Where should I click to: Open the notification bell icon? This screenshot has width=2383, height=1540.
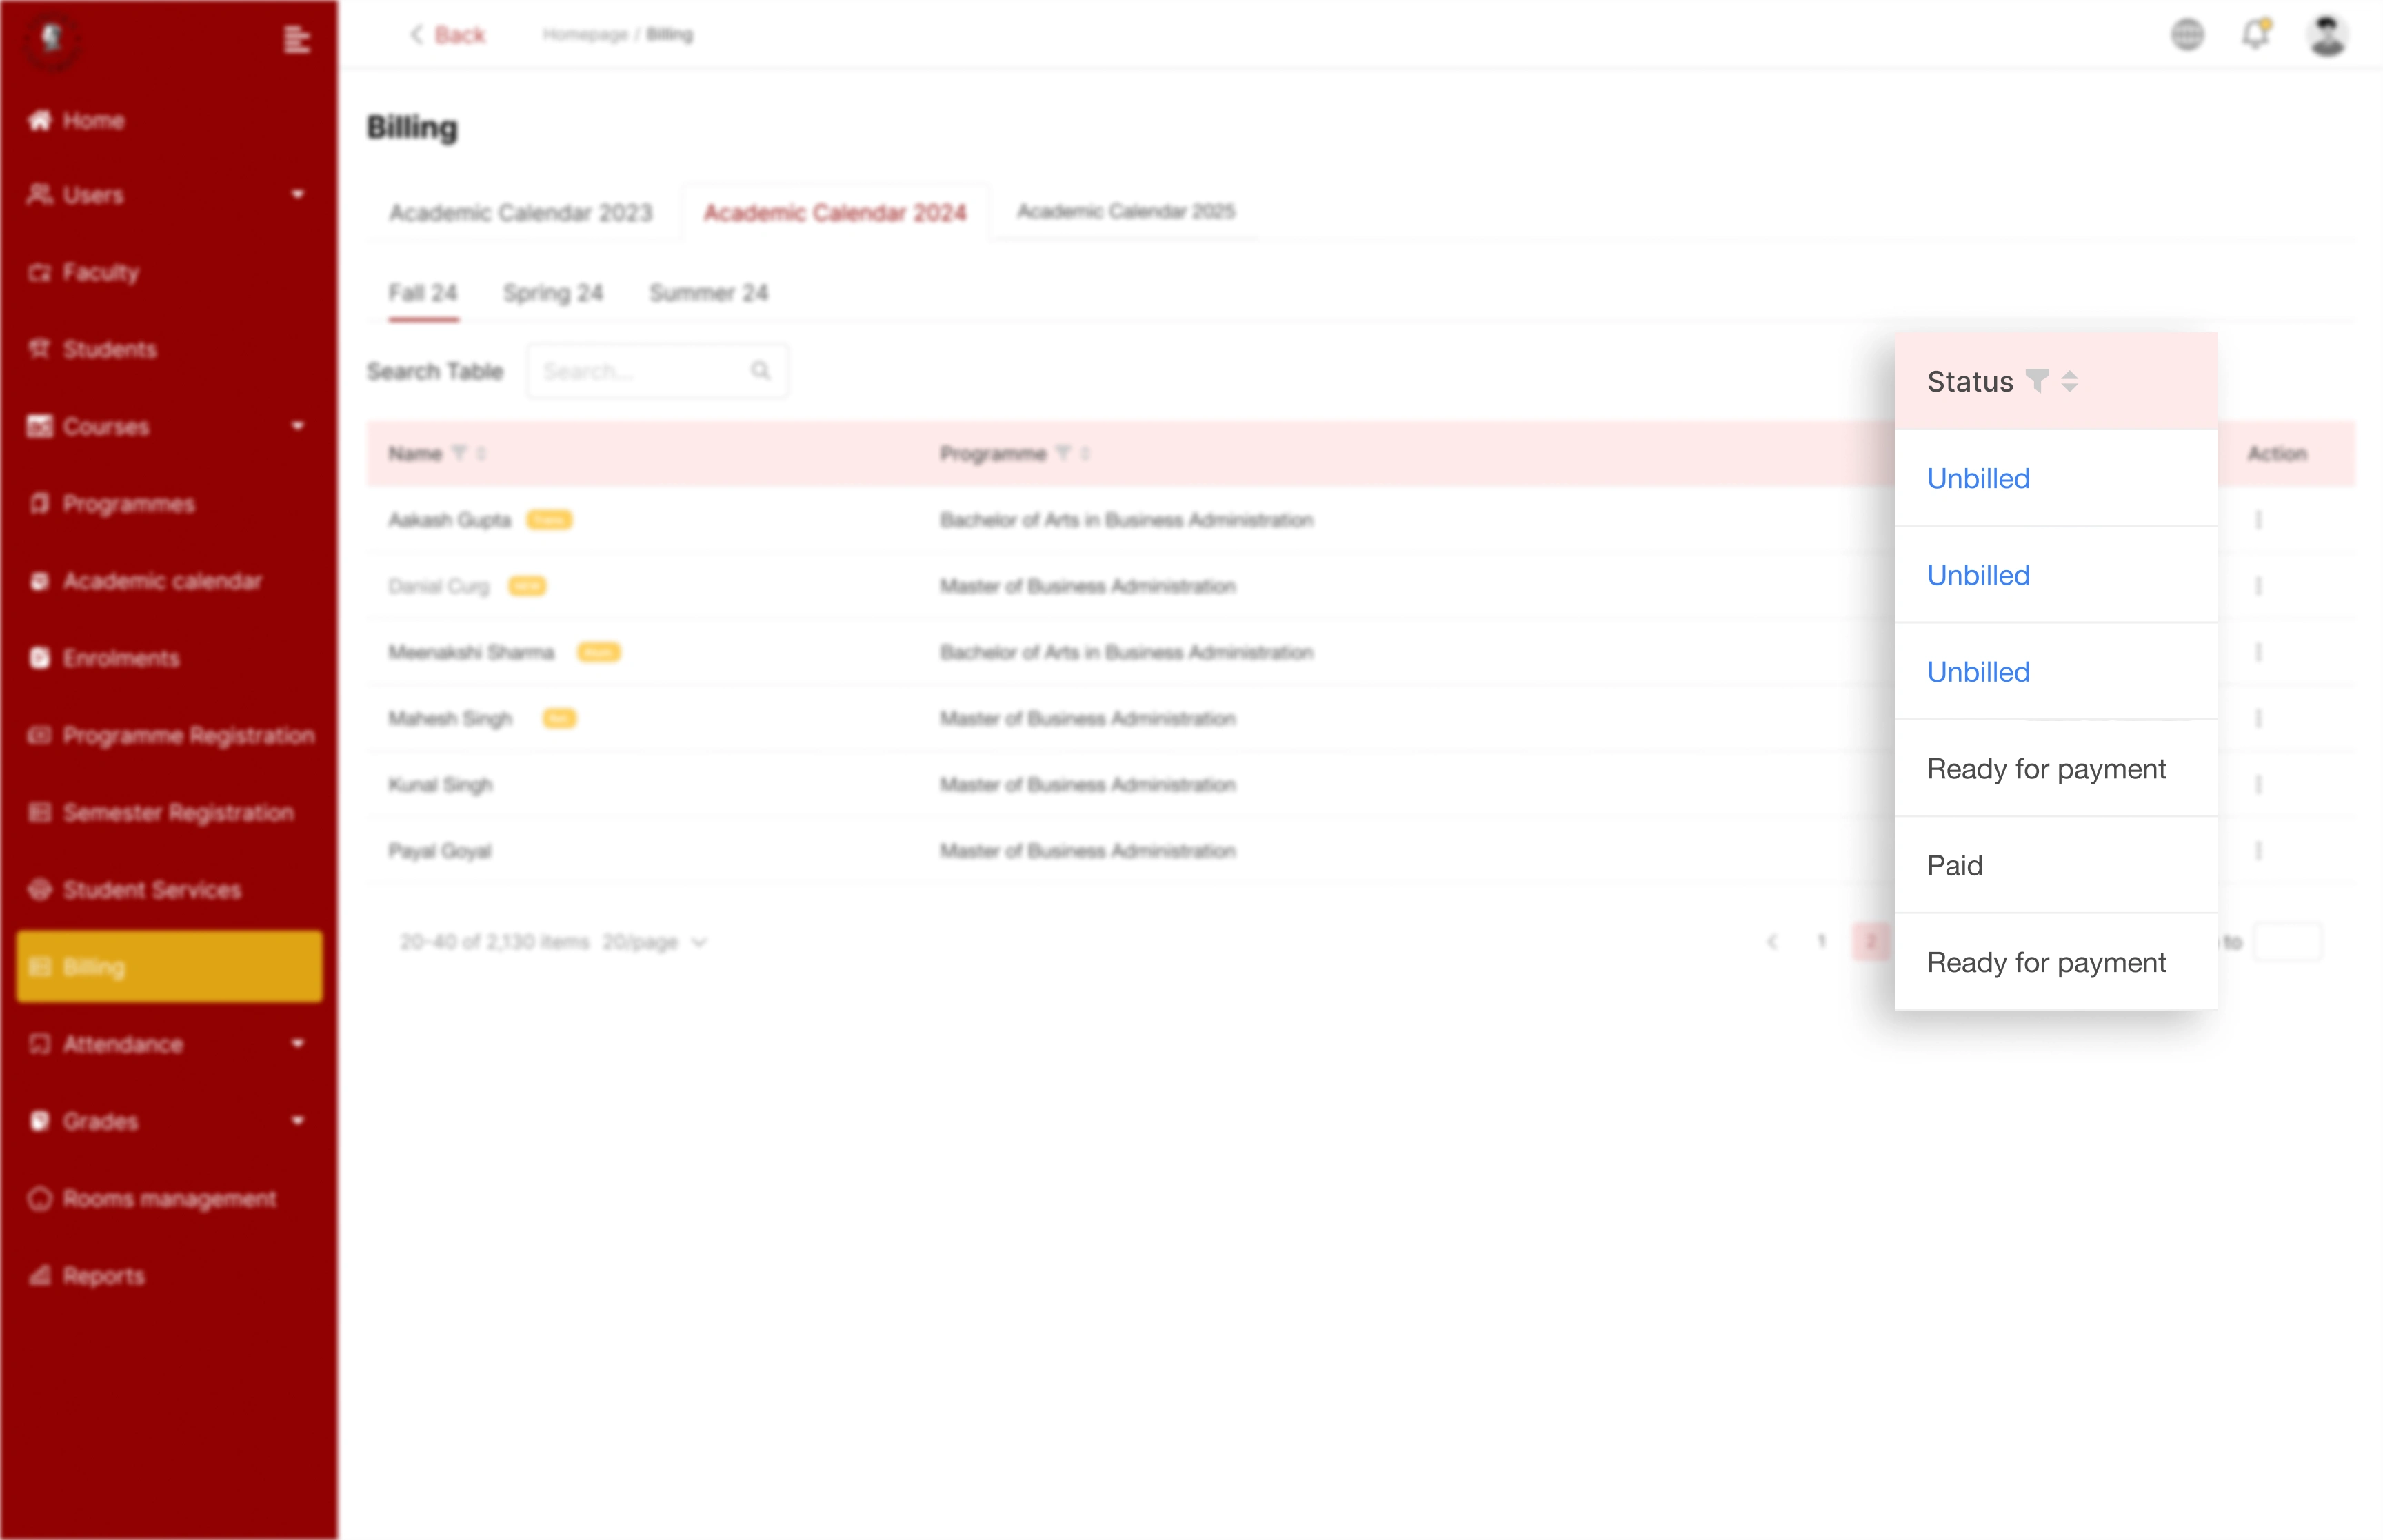(2255, 35)
